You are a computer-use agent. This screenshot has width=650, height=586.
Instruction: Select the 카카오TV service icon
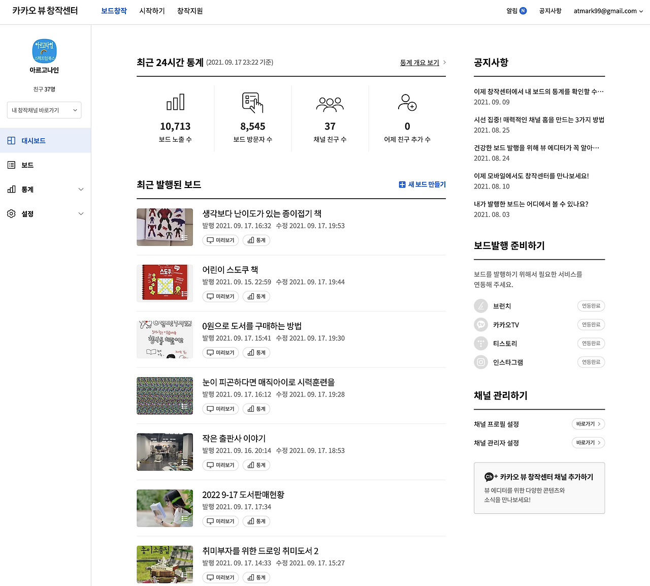(480, 324)
